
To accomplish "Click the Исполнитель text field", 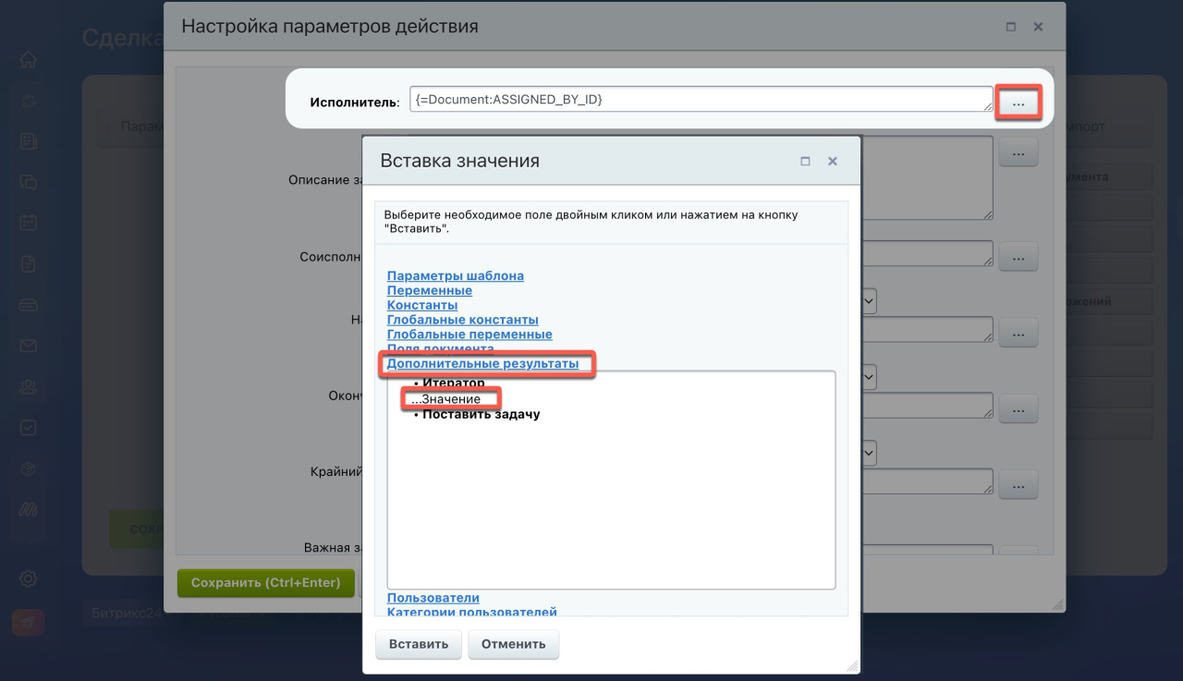I will tap(700, 100).
